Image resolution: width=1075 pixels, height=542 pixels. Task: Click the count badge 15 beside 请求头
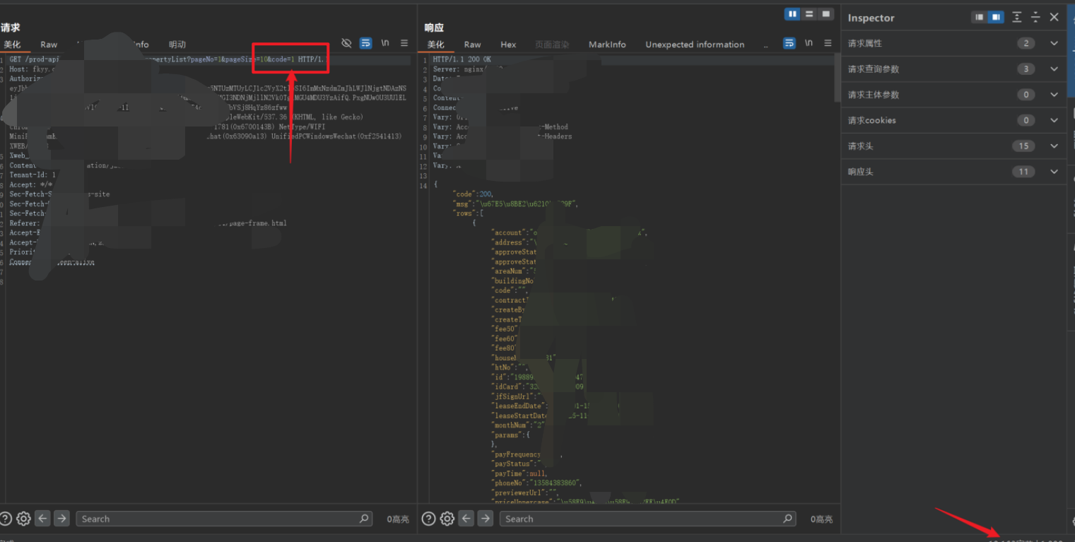[1023, 146]
